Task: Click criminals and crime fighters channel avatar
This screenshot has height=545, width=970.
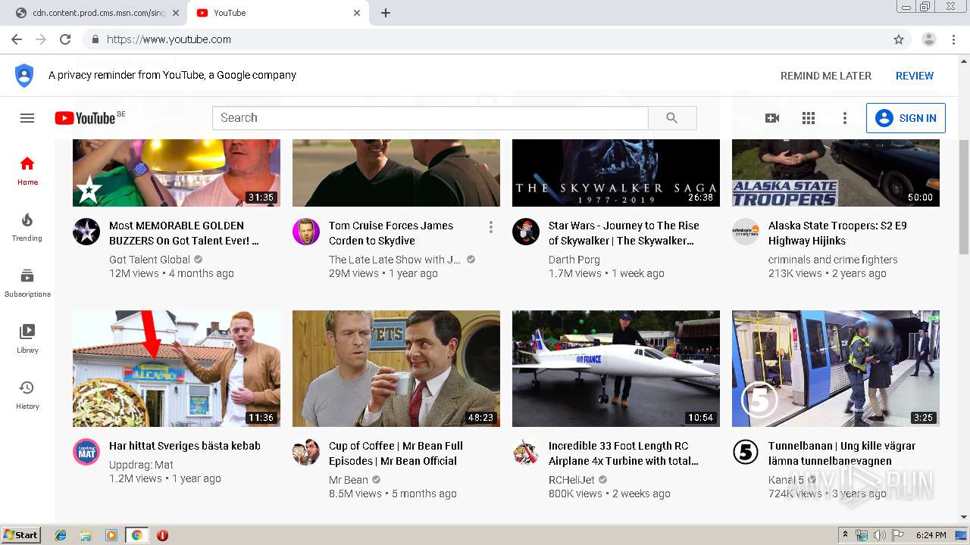Action: (746, 232)
